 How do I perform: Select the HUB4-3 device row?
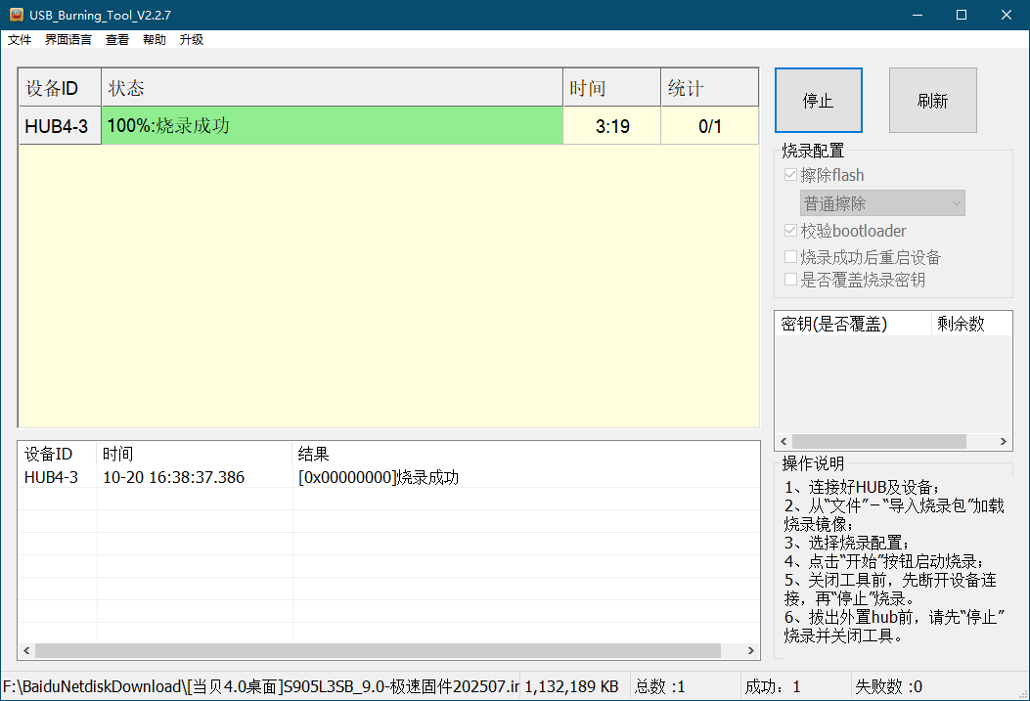(59, 125)
